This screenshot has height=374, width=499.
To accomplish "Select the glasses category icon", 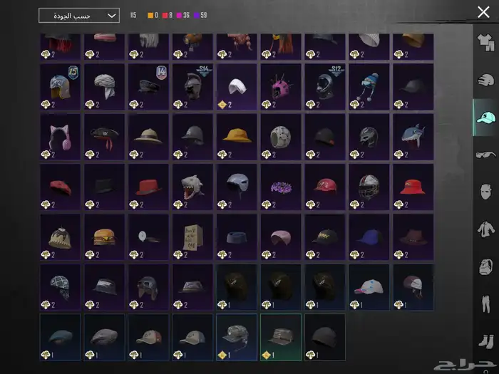I will tap(486, 155).
